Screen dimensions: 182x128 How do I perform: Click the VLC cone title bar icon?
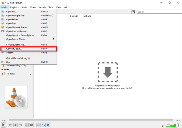(3, 2)
